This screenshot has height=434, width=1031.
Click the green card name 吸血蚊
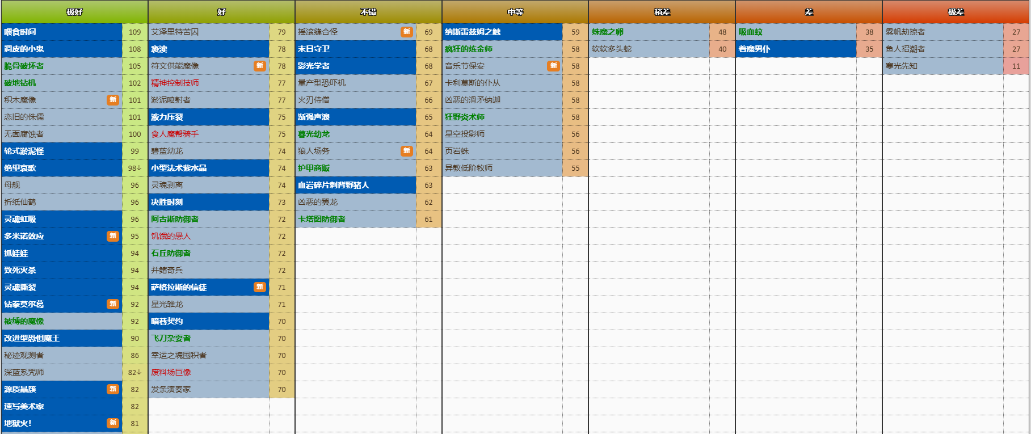tap(751, 32)
